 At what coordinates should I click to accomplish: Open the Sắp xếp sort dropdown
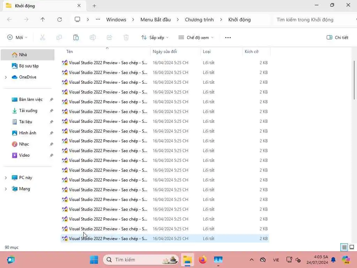[x=155, y=37]
